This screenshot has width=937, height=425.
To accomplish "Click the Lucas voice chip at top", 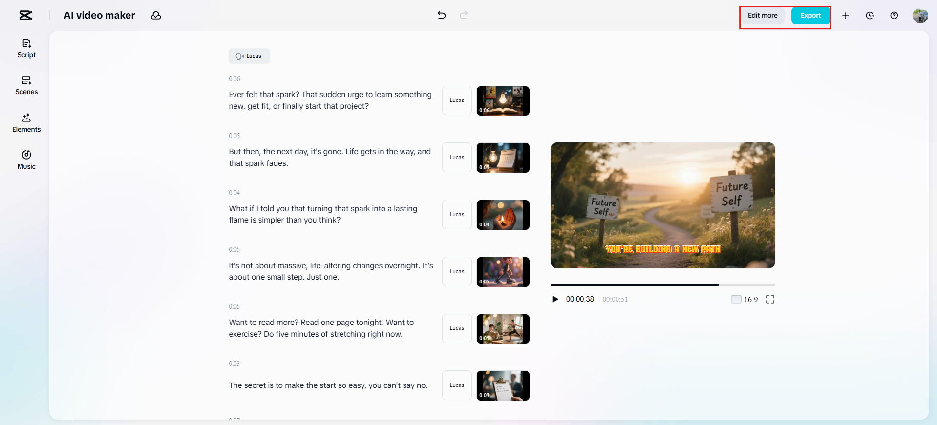I will (x=249, y=56).
